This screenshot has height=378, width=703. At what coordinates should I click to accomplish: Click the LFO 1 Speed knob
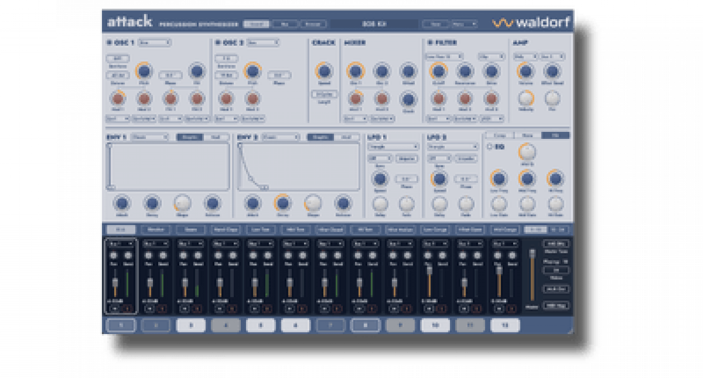[x=380, y=179]
